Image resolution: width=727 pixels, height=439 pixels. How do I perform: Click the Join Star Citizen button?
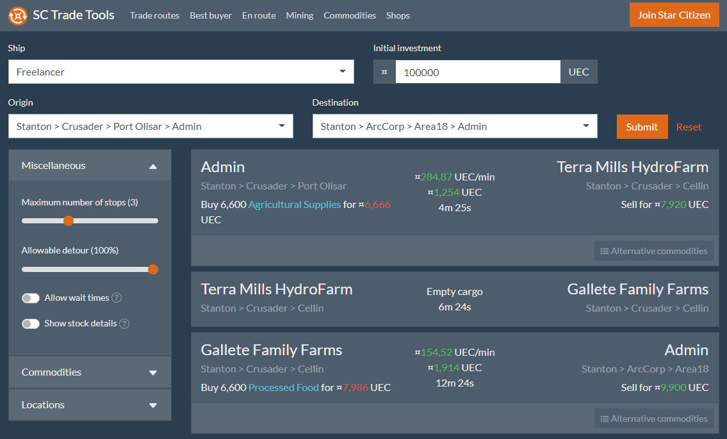674,15
